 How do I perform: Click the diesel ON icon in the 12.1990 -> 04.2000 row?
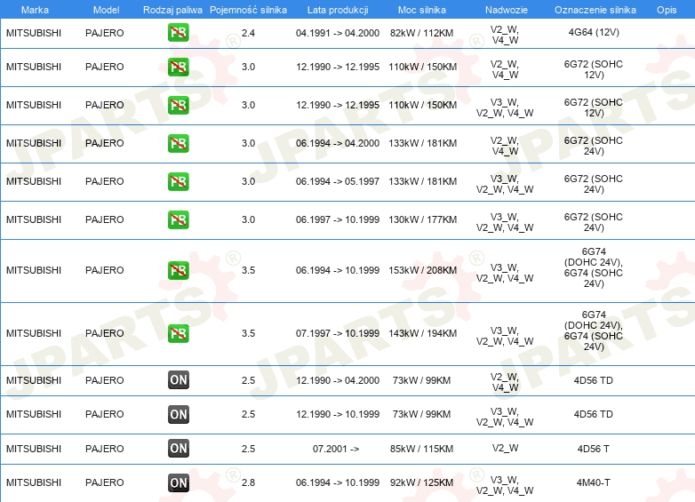click(x=178, y=380)
